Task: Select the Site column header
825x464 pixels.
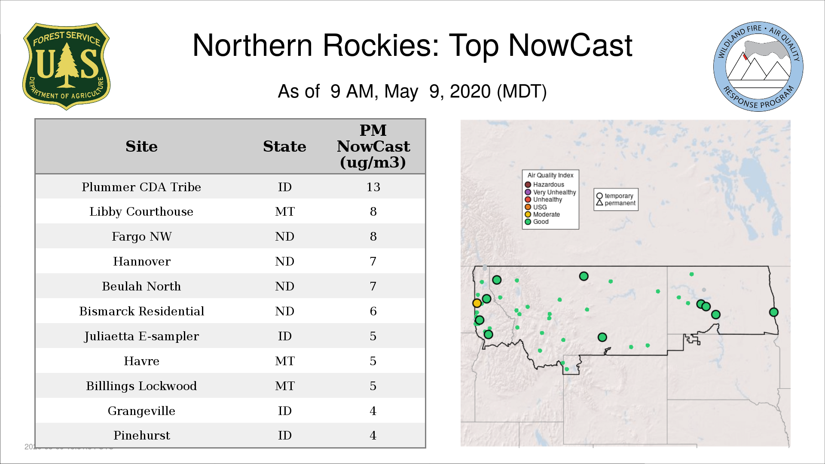Action: click(x=141, y=147)
